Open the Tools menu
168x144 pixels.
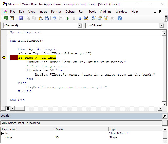92,12
